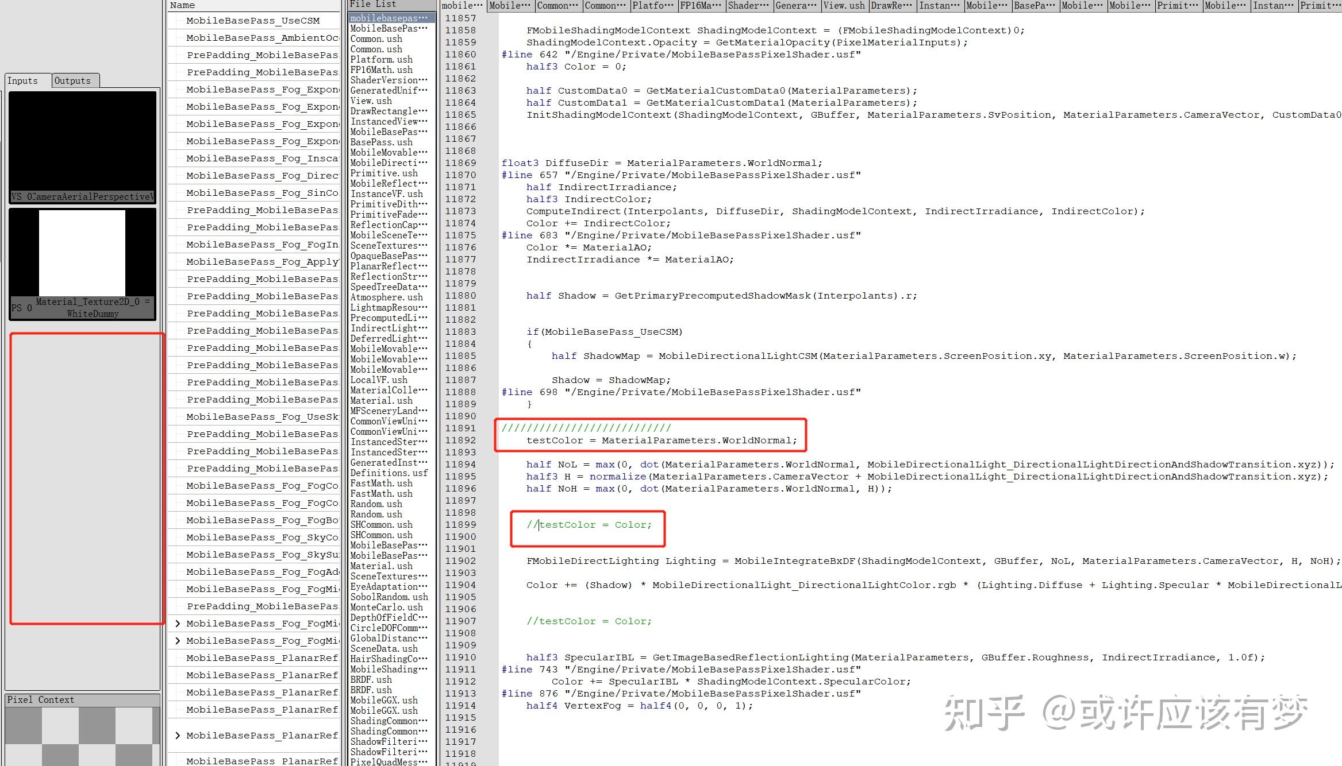
Task: Switch to the Outputs tab
Action: (x=74, y=80)
